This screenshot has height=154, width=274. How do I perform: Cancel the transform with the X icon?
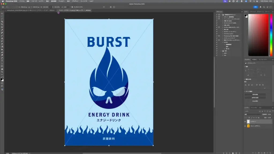tap(111, 7)
